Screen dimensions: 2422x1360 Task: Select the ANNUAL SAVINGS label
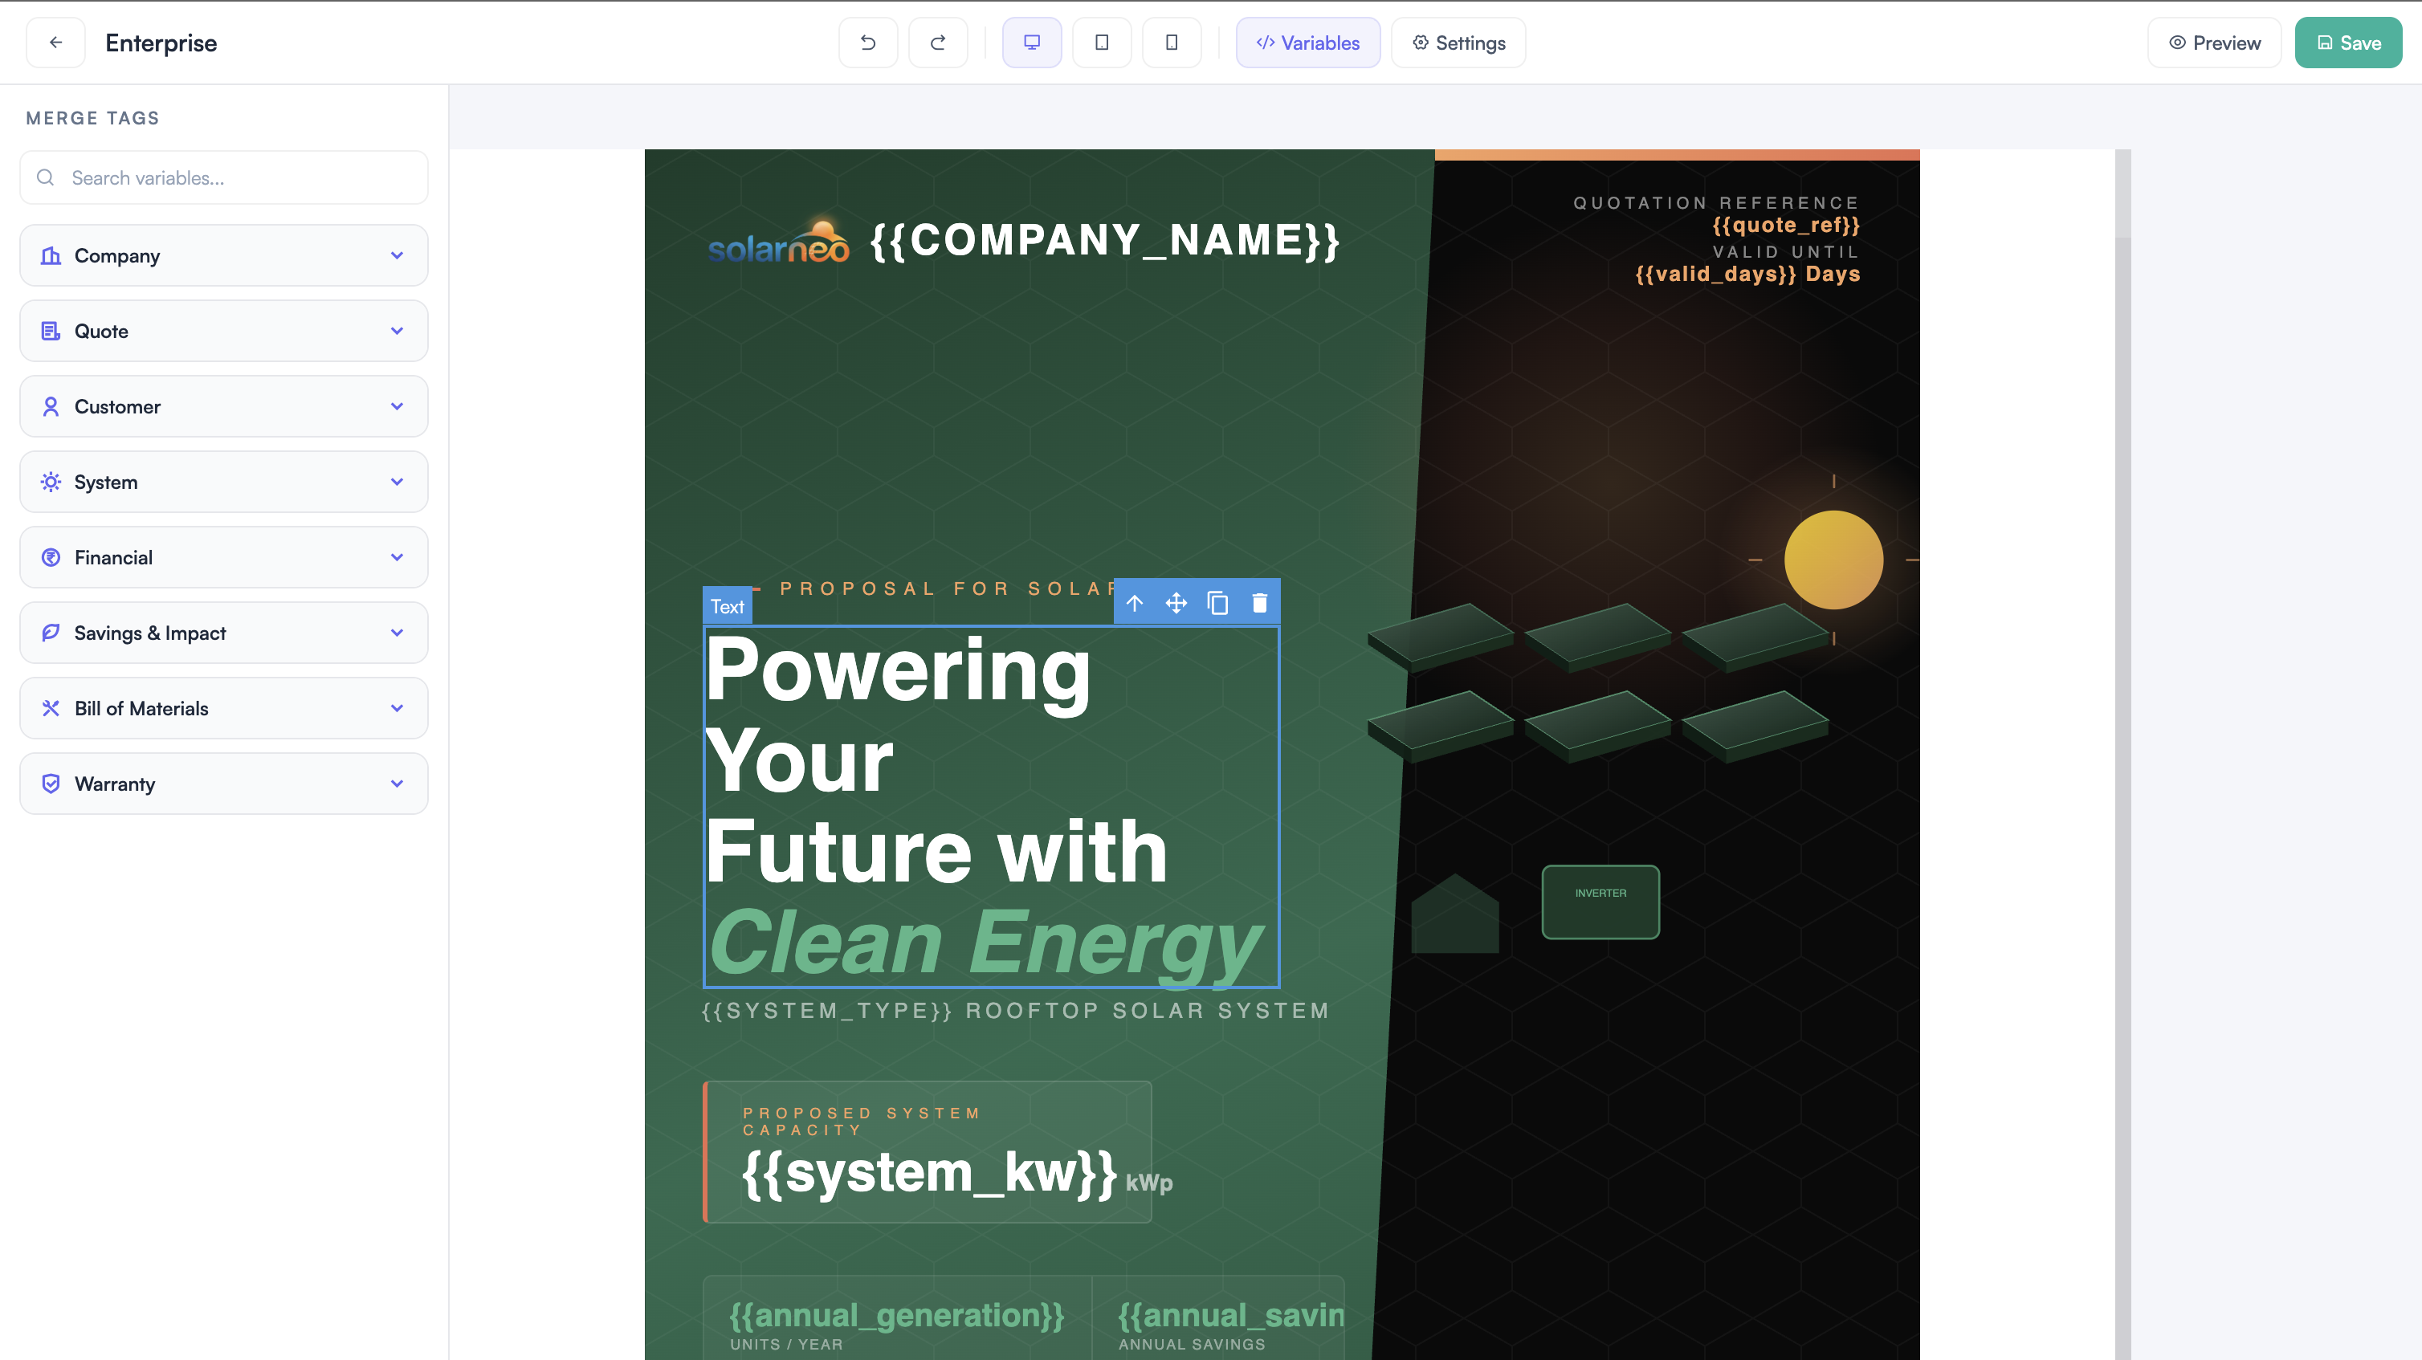1191,1344
